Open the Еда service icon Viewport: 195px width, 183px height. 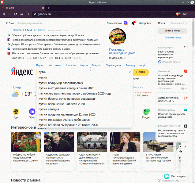pyautogui.click(x=16, y=112)
